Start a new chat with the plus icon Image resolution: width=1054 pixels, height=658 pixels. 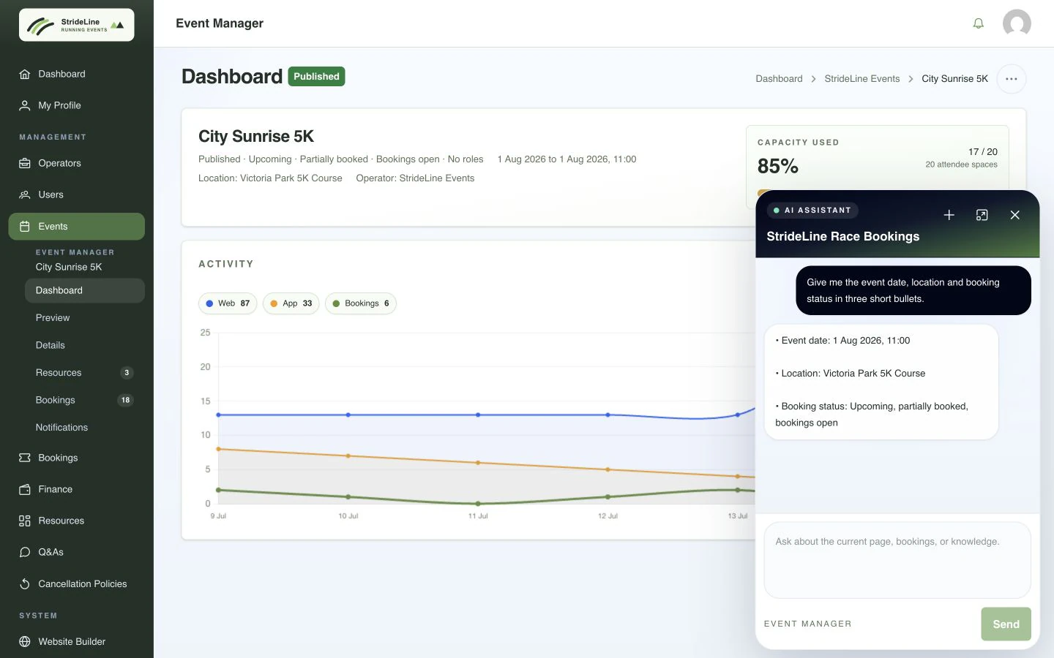pos(949,215)
